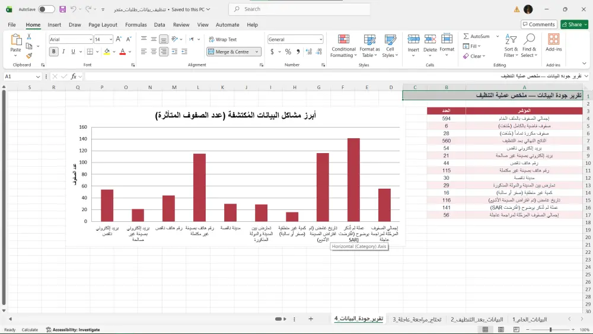Open the Comments button
This screenshot has width=593, height=334.
coord(539,24)
